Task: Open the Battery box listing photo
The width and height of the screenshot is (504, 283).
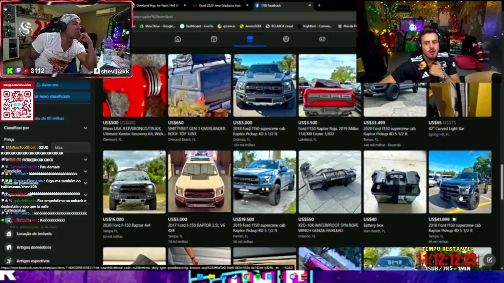Action: [x=395, y=182]
